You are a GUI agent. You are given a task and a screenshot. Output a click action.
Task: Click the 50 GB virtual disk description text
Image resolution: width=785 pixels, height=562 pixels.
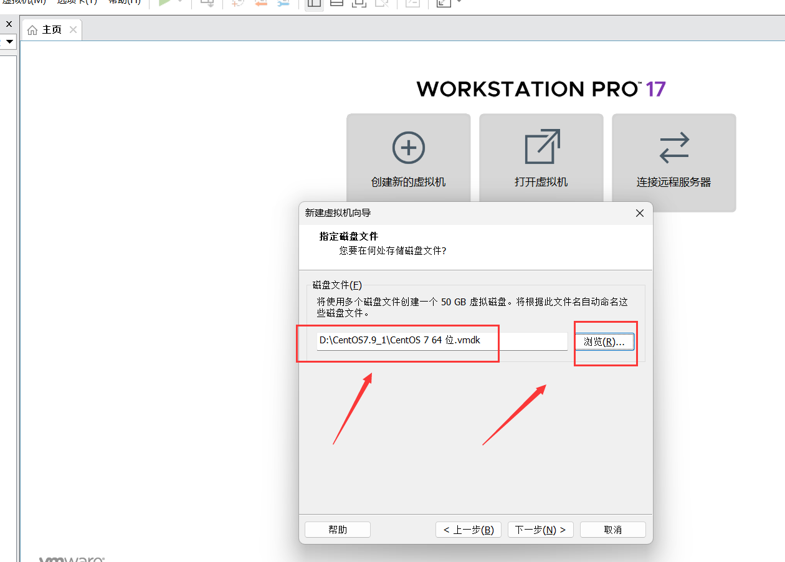pyautogui.click(x=472, y=307)
